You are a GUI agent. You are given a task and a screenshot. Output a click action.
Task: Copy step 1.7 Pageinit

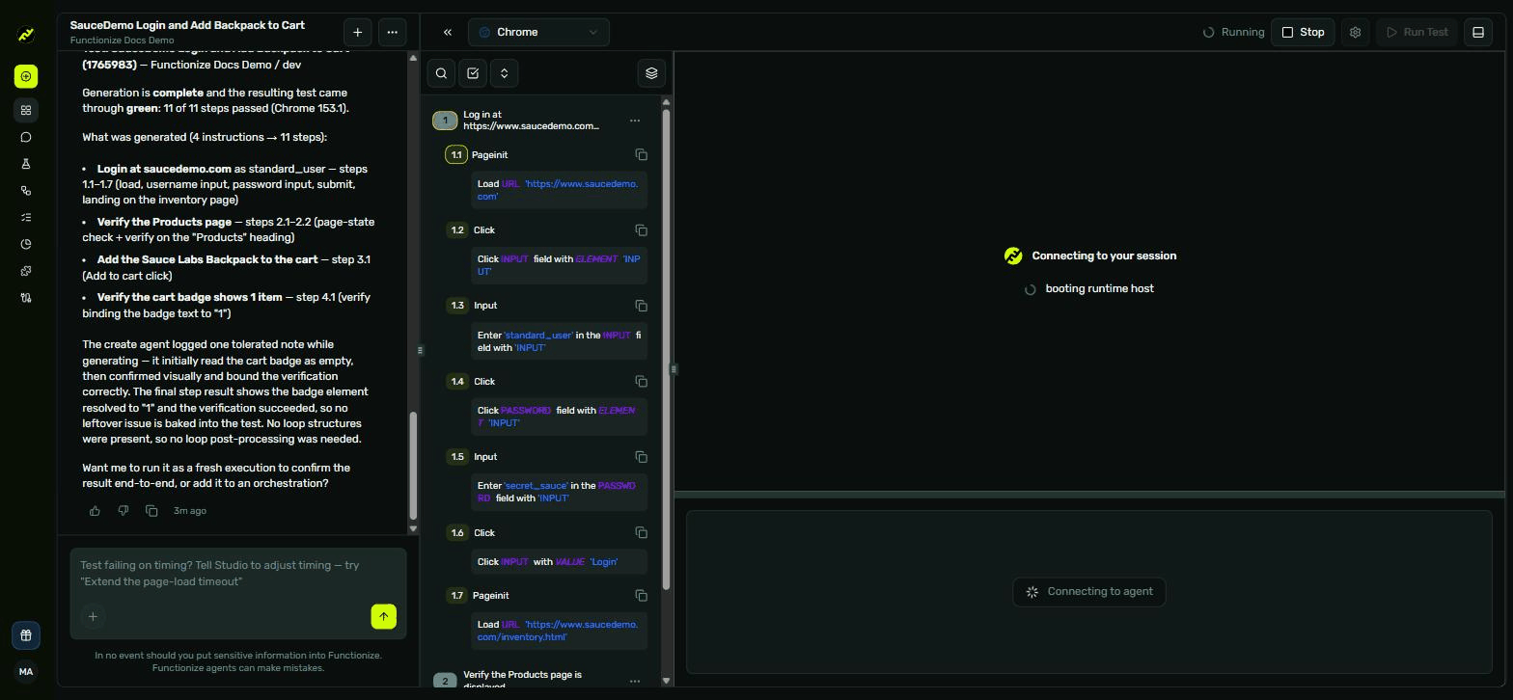pyautogui.click(x=641, y=596)
